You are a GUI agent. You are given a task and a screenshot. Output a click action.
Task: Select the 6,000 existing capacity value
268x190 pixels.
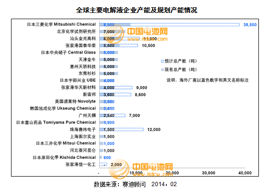point(109,39)
